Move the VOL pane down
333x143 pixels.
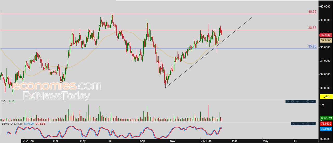[303, 101]
